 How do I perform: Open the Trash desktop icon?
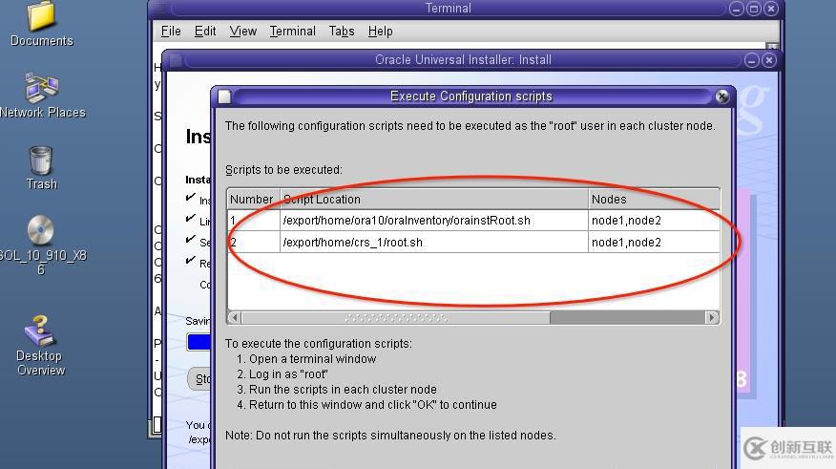(x=42, y=167)
